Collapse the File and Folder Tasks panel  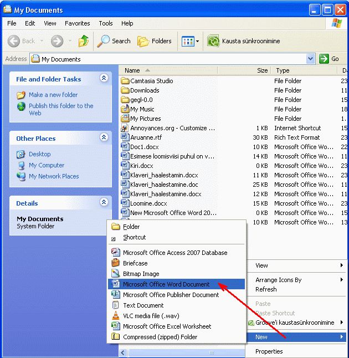(x=104, y=78)
